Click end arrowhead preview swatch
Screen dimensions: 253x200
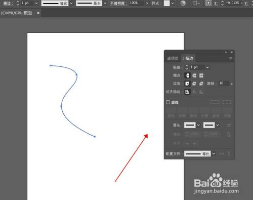pyautogui.click(x=209, y=125)
